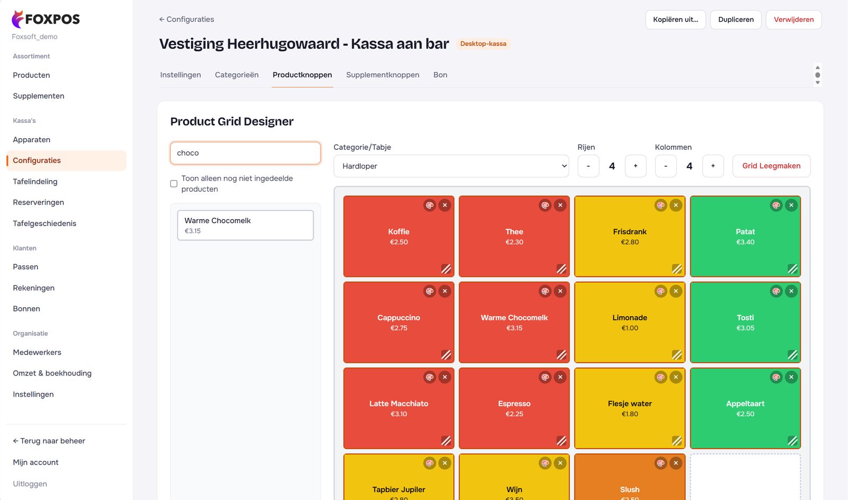Open color palette for Thee tile
The height and width of the screenshot is (500, 848).
click(545, 205)
